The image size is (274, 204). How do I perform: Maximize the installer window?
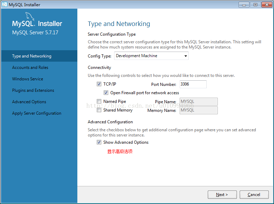(255, 5)
